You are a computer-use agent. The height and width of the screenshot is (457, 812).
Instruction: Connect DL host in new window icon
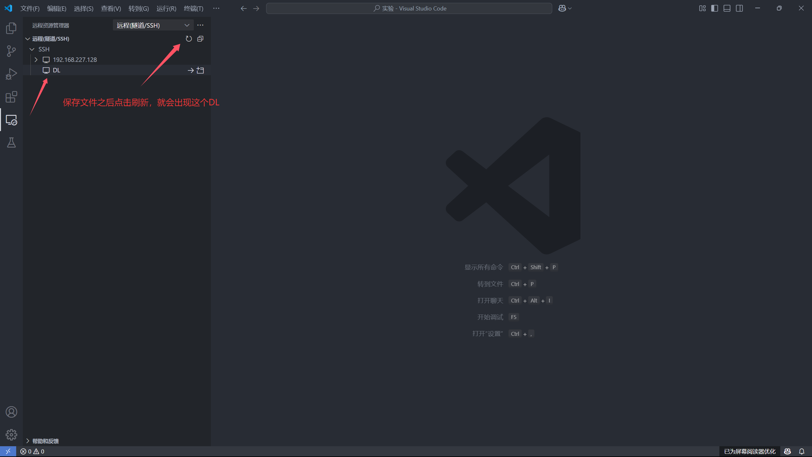tap(200, 70)
